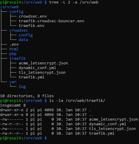Select the traefik directory in the tree
The image size is (139, 144).
coord(18,58)
